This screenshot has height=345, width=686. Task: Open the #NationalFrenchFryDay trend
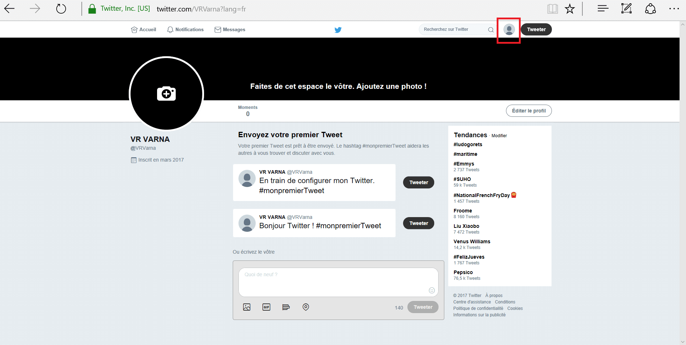click(482, 195)
